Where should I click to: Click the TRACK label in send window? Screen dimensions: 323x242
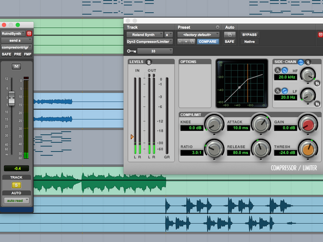click(x=16, y=177)
